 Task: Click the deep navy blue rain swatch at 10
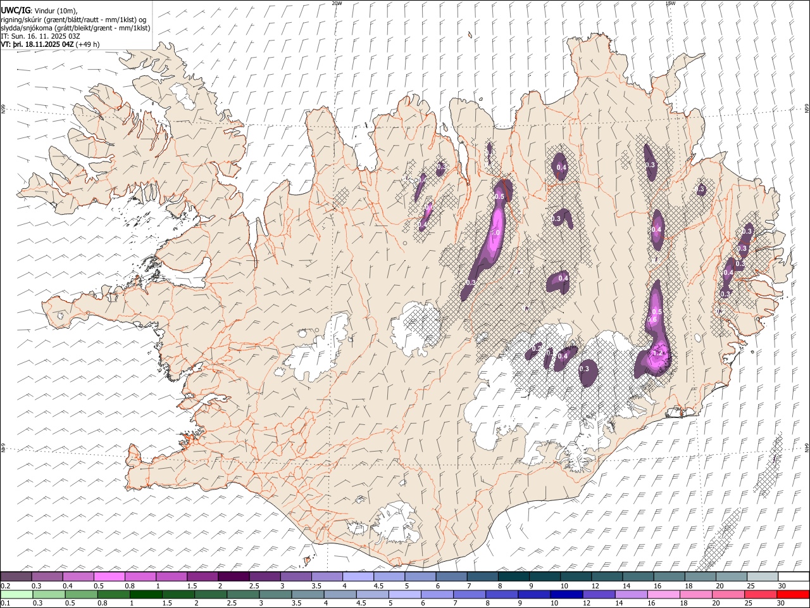coord(566,594)
